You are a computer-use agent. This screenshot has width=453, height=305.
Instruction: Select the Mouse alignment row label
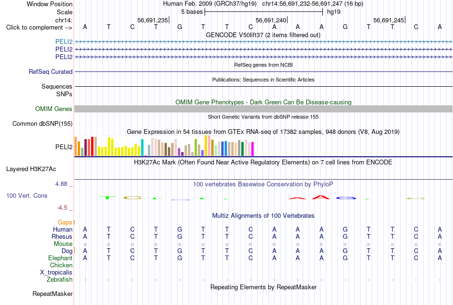click(x=63, y=244)
